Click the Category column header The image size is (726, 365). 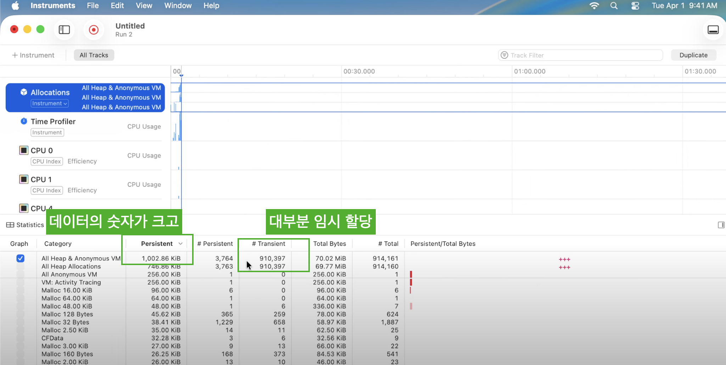(x=58, y=244)
